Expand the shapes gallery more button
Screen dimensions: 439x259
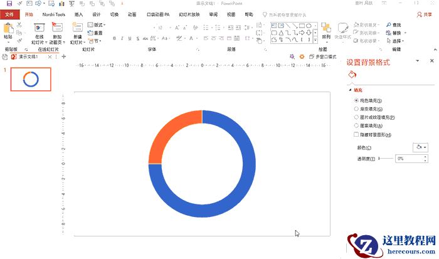(x=315, y=40)
